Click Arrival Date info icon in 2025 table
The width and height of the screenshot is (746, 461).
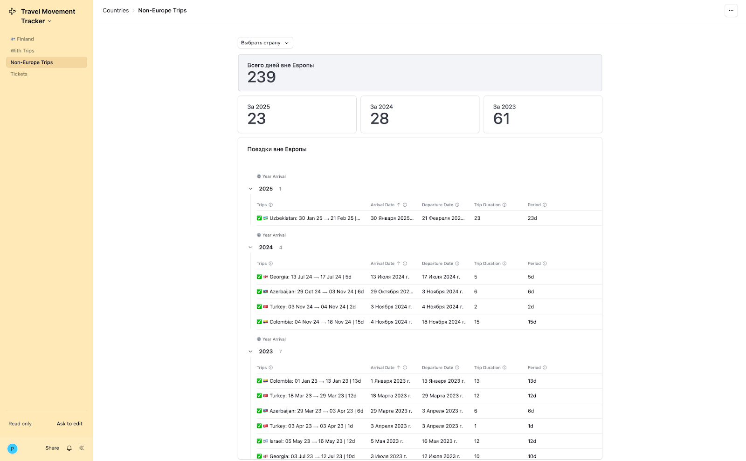[405, 205]
